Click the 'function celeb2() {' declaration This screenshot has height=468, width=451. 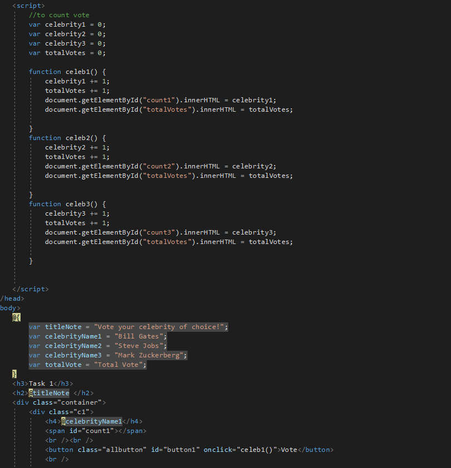coord(67,138)
